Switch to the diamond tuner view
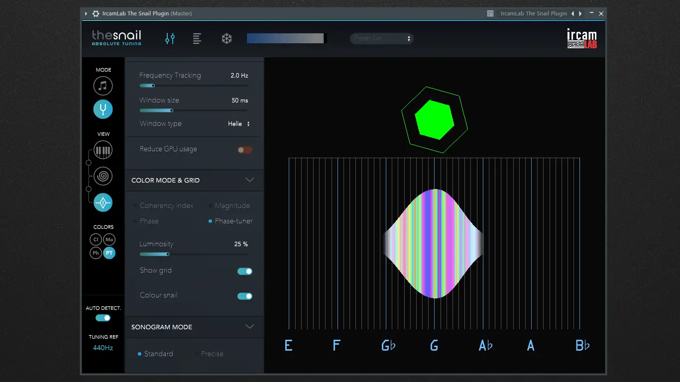 [103, 202]
